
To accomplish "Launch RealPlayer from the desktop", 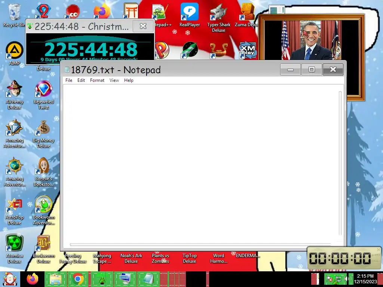I will pyautogui.click(x=190, y=15).
